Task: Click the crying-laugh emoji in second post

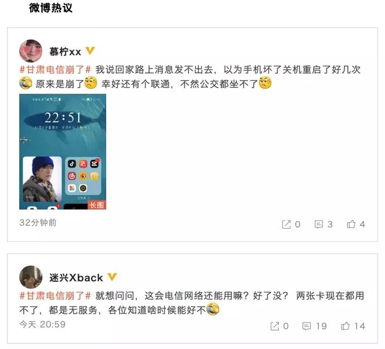Action: point(213,309)
